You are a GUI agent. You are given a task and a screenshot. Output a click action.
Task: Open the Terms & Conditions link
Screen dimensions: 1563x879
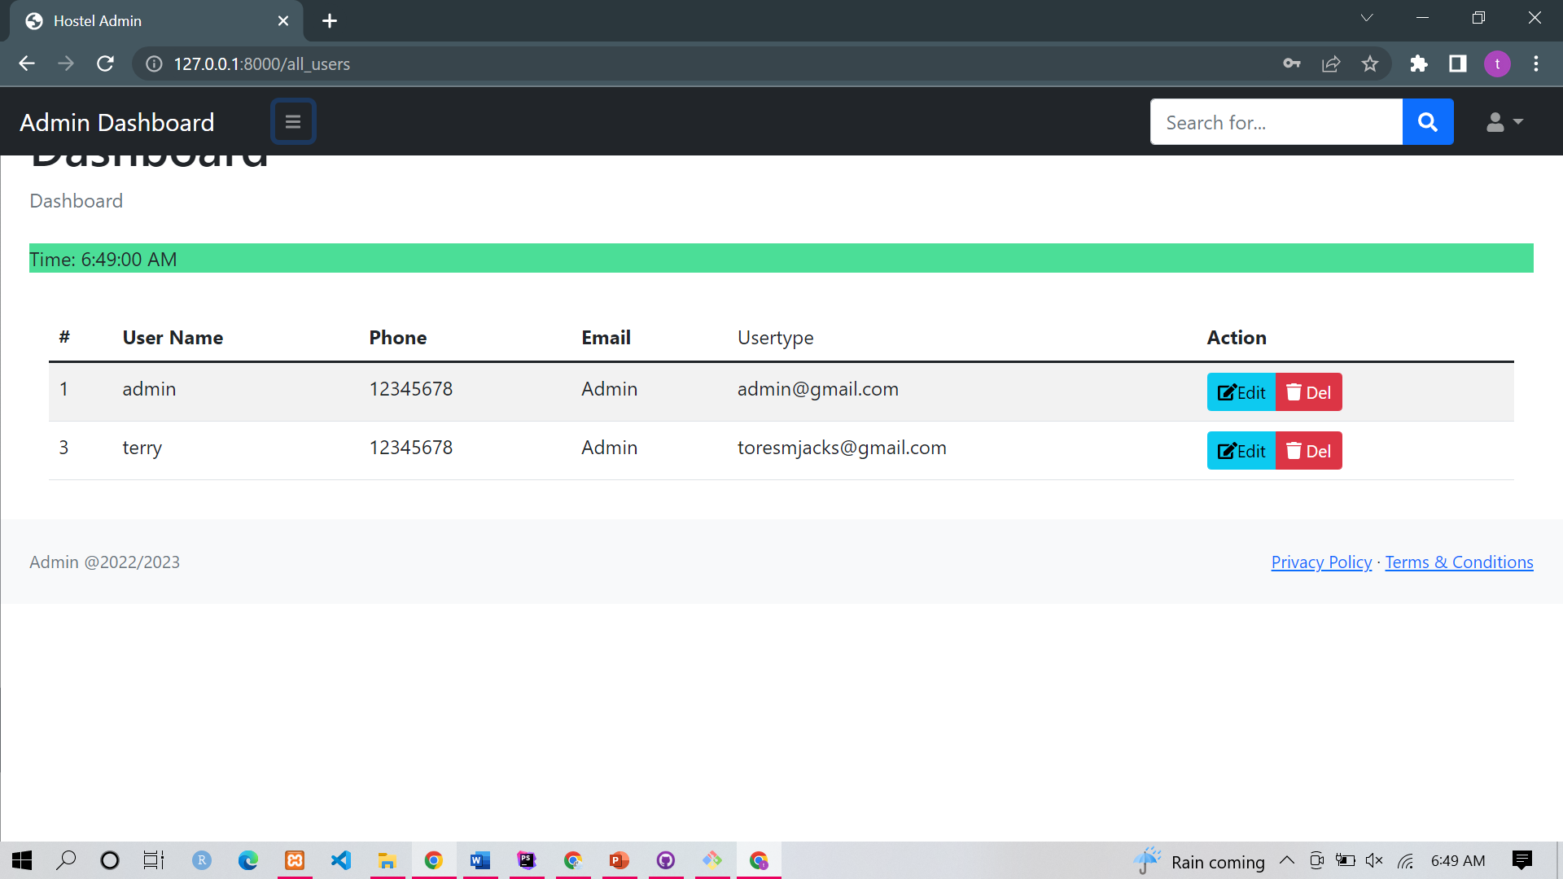pyautogui.click(x=1459, y=562)
